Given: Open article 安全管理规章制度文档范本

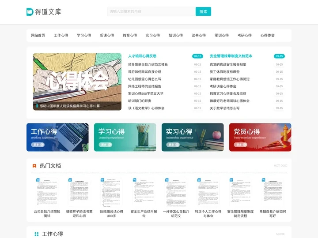Looking at the screenshot, I should (x=231, y=56).
